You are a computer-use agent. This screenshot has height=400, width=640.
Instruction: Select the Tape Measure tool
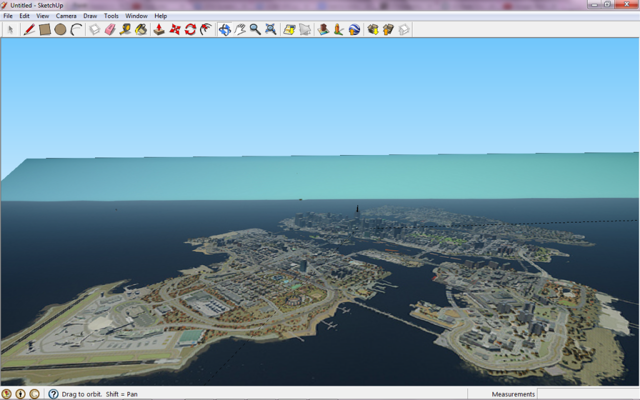[x=125, y=29]
